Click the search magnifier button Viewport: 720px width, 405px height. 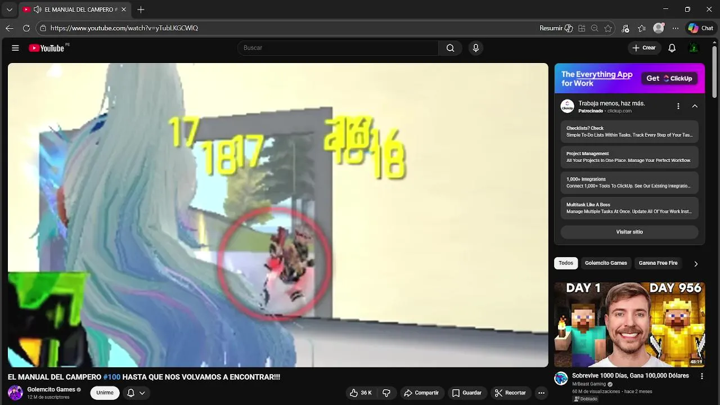click(x=450, y=48)
